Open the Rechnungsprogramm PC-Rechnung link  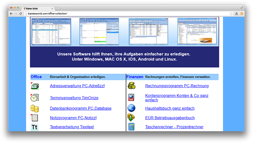point(177,86)
